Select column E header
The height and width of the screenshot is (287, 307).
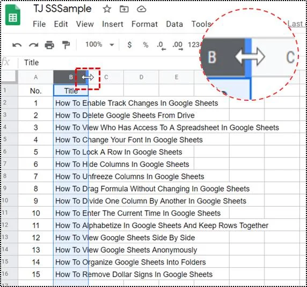tap(177, 77)
